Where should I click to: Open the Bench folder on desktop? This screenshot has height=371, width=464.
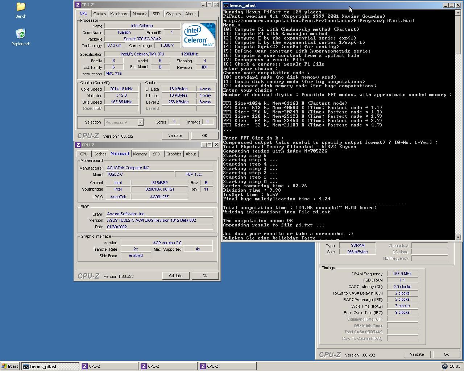pyautogui.click(x=21, y=10)
